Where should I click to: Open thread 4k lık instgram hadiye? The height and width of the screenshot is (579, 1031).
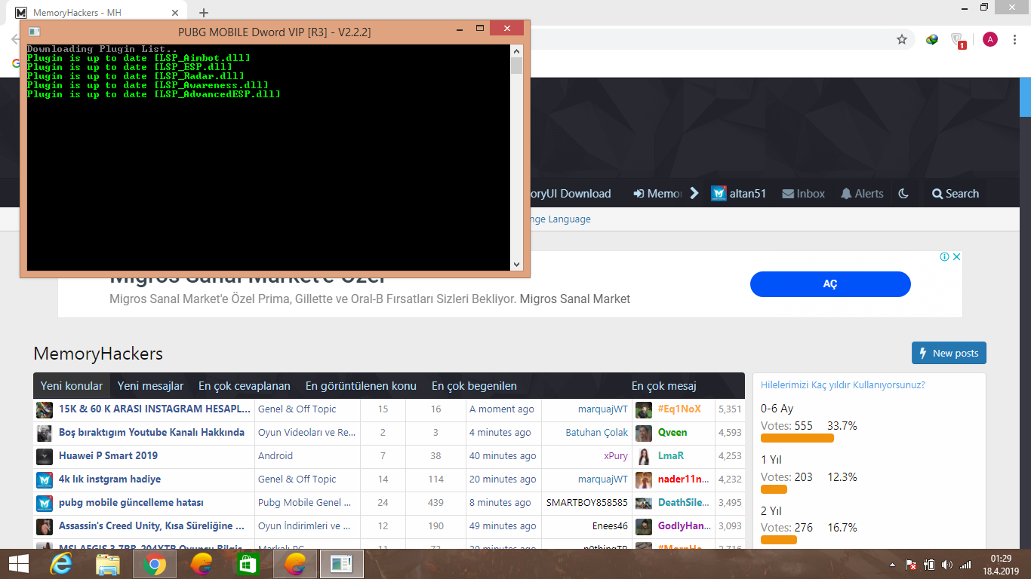tap(109, 479)
